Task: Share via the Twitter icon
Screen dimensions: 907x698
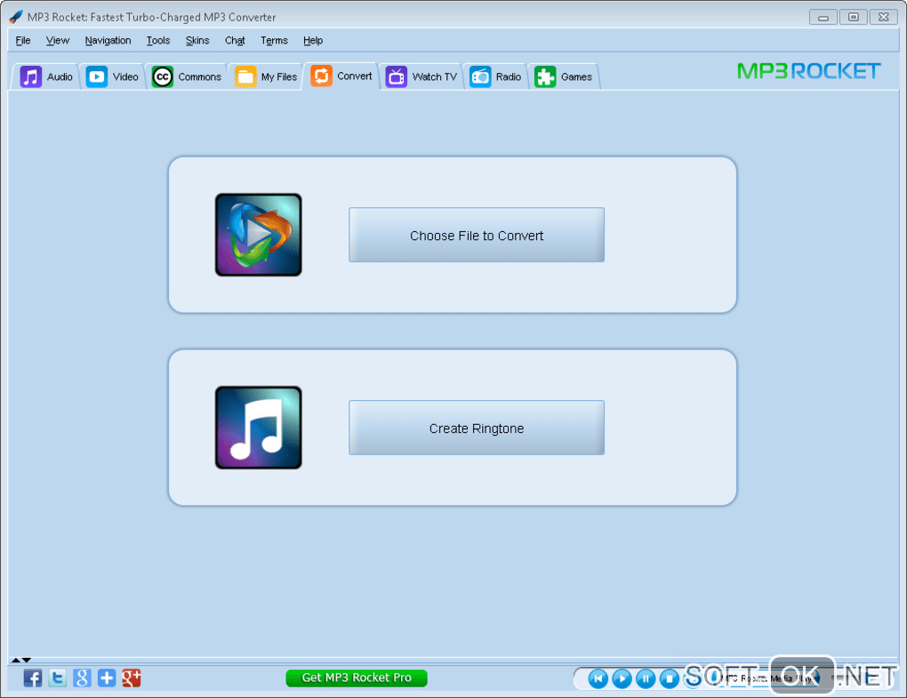Action: tap(57, 678)
